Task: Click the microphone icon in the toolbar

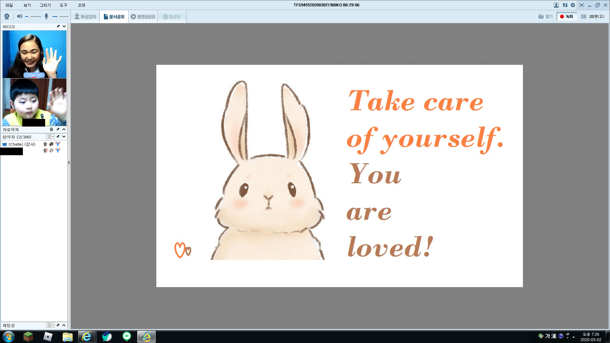Action: [46, 16]
